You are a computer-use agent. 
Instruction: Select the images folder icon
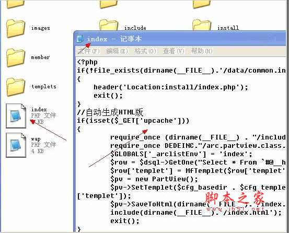[16, 29]
